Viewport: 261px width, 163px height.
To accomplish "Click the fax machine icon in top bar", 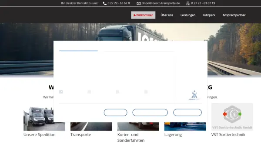I will (187, 3).
